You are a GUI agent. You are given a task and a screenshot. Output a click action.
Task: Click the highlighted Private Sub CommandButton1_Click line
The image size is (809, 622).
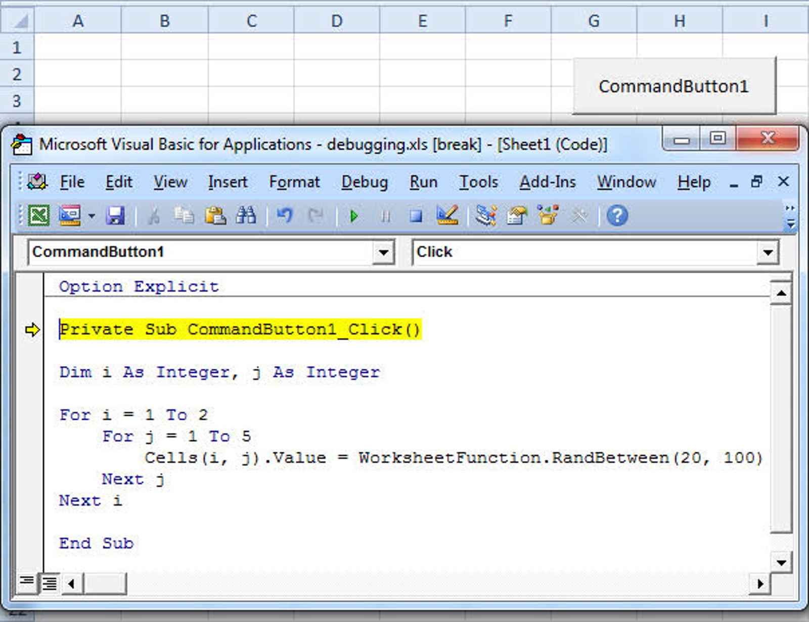tap(240, 329)
